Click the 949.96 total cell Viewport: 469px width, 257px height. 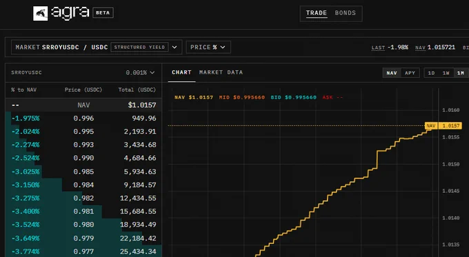pos(144,119)
